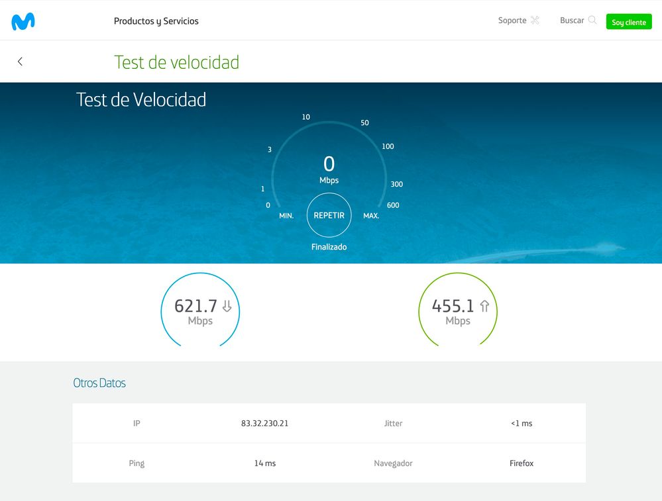Click the upload result circle showing 455.1 Mbps

[457, 310]
